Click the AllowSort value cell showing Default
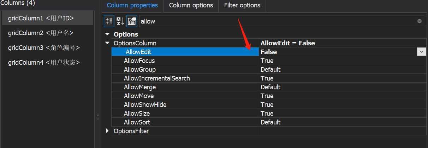Screen dimensions: 428x148 click(x=343, y=122)
